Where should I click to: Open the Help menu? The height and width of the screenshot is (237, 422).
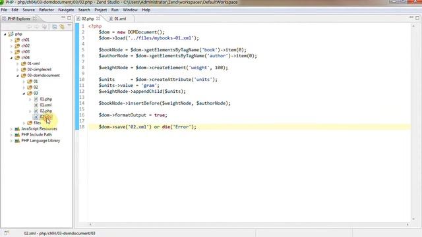(x=146, y=10)
